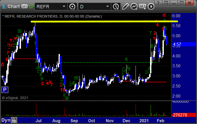Maximize the chart window
This screenshot has width=197, height=124.
[181, 3]
